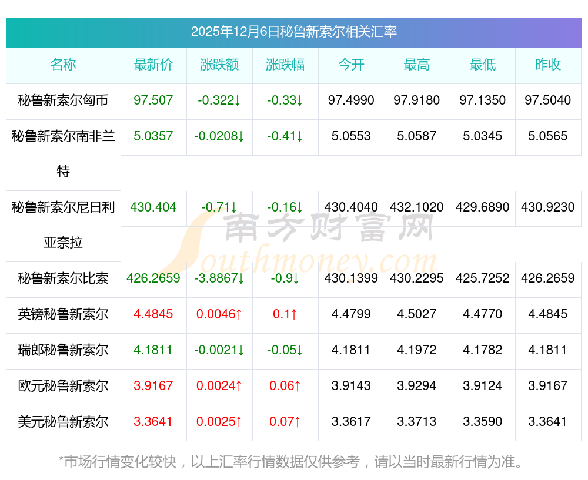Viewport: 588px width, 480px height.
Task: Click high value 4.1972
Action: pos(417,350)
